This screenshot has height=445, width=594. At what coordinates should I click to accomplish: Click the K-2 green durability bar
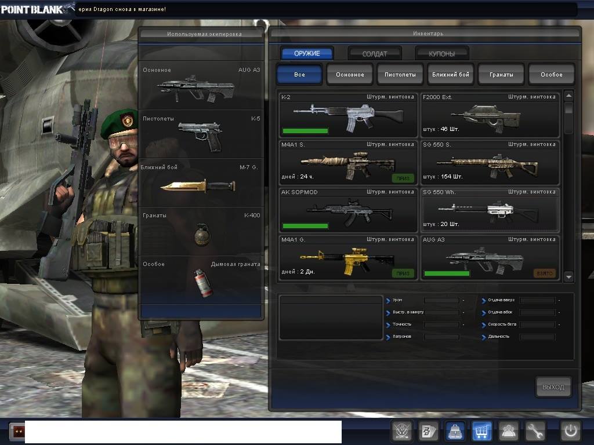305,131
